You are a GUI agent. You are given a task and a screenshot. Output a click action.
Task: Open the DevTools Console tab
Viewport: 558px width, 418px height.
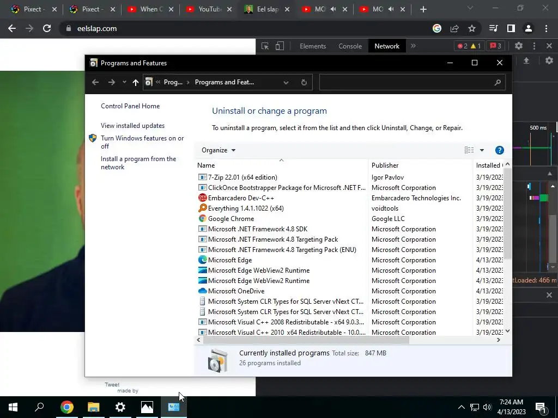tap(350, 46)
